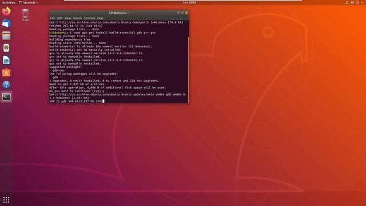This screenshot has width=366, height=206.
Task: Close the Terminal window
Action: point(186,13)
